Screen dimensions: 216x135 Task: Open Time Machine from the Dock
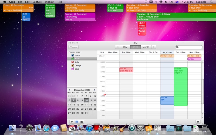pos(132,128)
